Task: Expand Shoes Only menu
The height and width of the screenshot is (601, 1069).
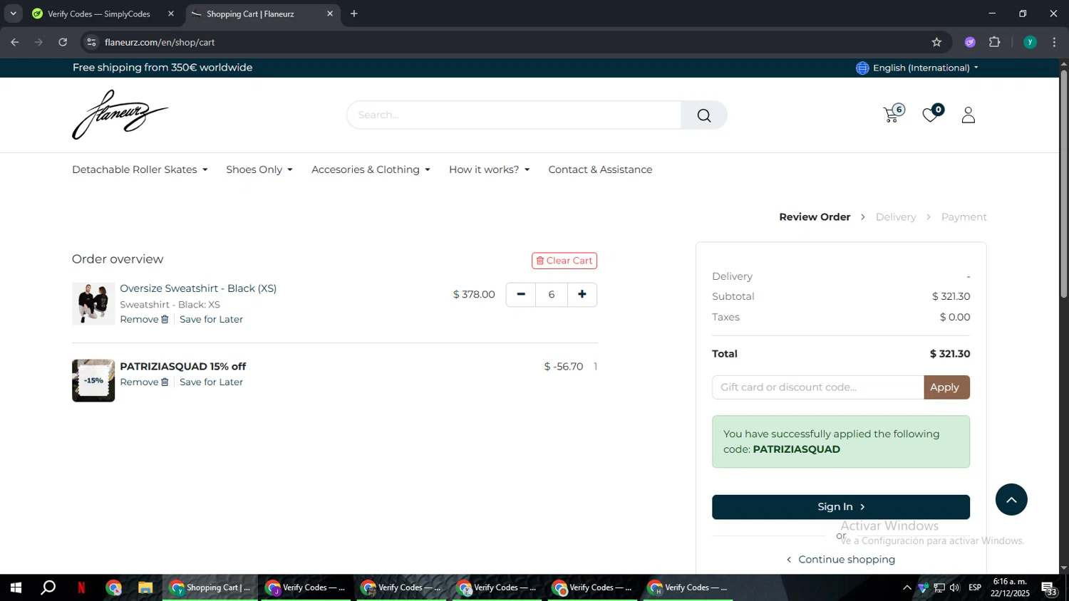Action: (x=259, y=169)
